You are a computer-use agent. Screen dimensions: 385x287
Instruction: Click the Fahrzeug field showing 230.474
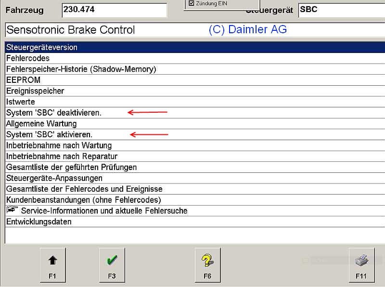coord(114,10)
